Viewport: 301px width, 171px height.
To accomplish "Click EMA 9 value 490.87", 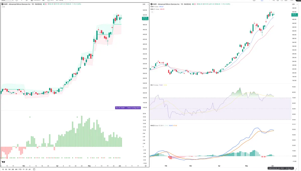I will point(162,7).
